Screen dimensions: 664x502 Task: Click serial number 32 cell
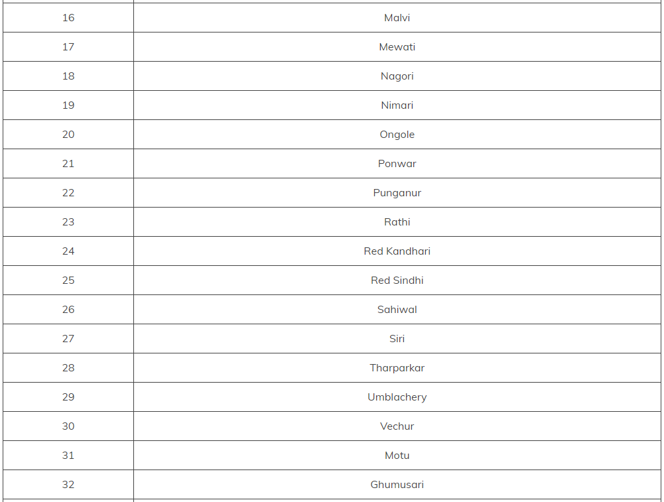68,485
